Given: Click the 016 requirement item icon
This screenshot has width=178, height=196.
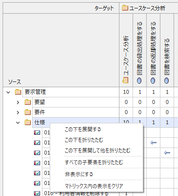Looking at the screenshot, I should tap(37, 193).
